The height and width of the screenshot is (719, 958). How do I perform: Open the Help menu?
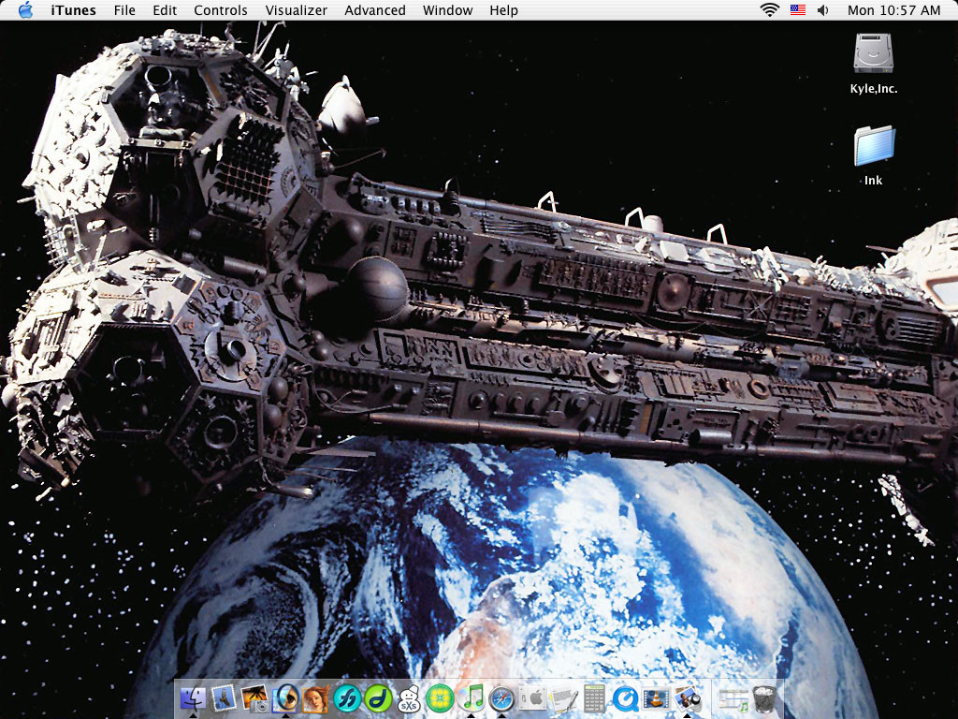[503, 9]
